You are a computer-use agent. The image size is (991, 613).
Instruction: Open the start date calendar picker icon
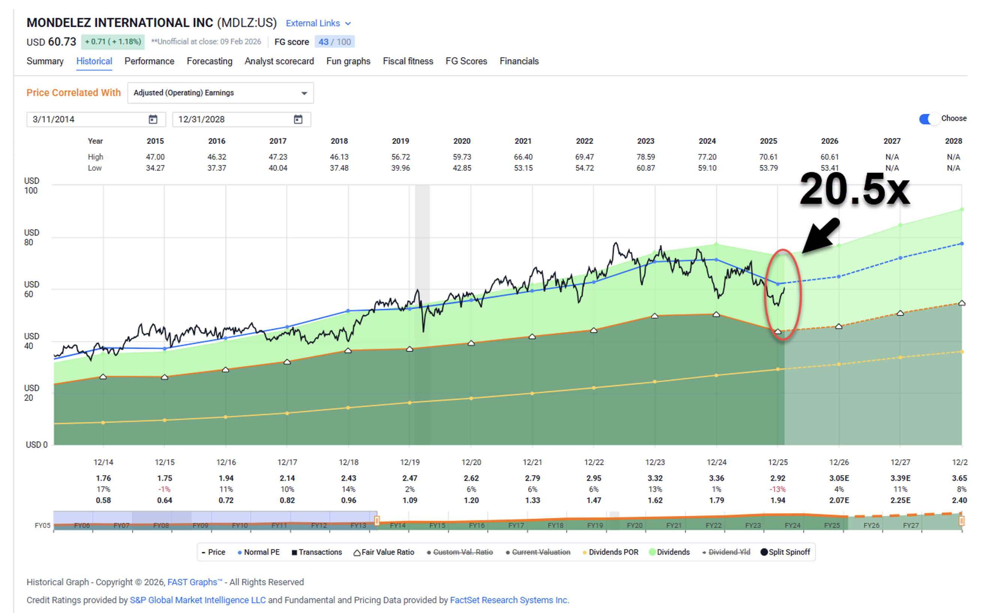(x=153, y=119)
